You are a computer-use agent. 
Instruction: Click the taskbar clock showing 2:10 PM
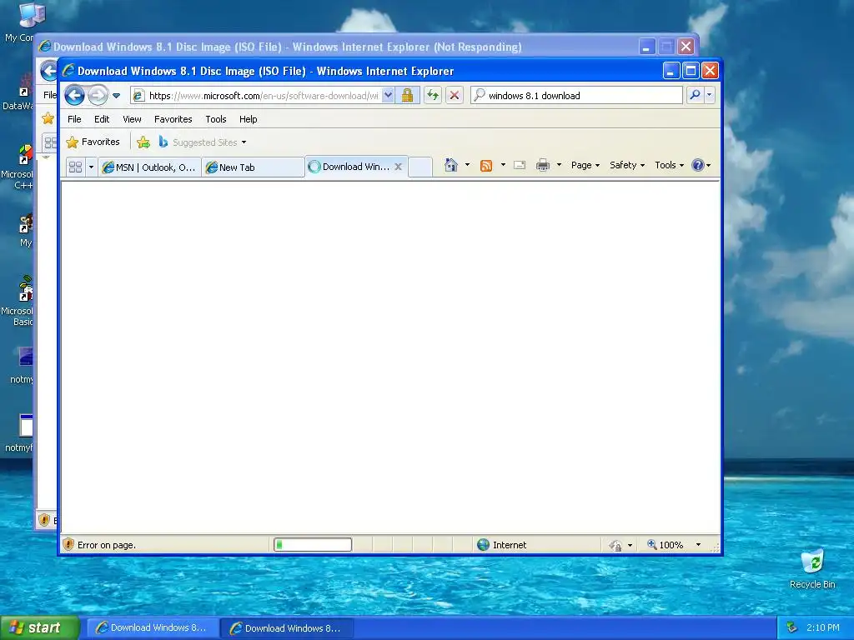pyautogui.click(x=823, y=627)
